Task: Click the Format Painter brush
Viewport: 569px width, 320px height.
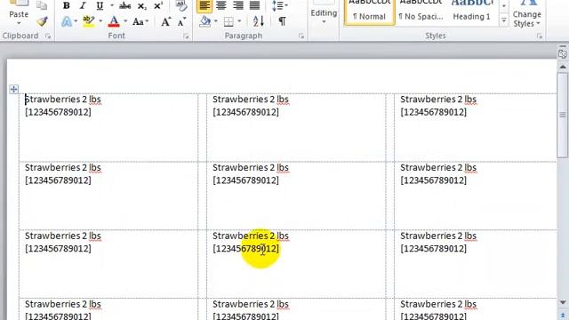Action: click(x=42, y=21)
